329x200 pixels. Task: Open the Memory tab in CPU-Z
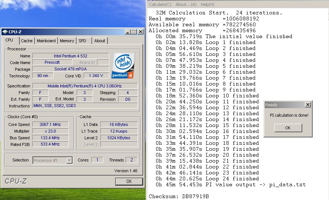point(67,41)
